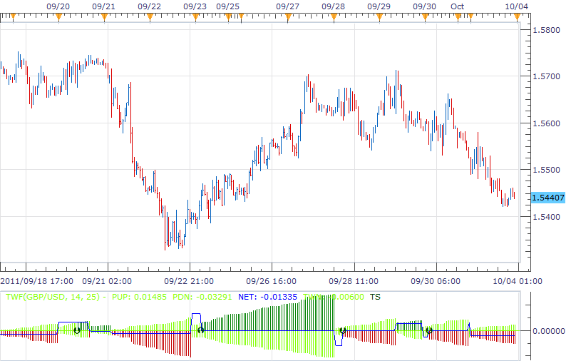Click TWF circle signal near 09/22 21:00 gridline

click(200, 330)
